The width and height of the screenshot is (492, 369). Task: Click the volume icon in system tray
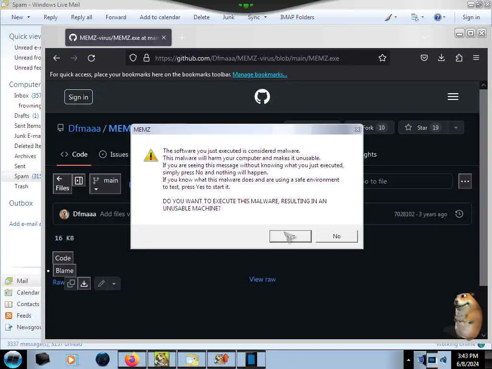click(443, 359)
